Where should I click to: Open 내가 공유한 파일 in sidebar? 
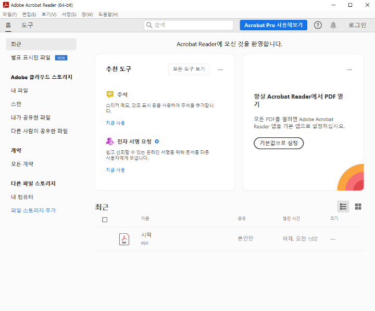pyautogui.click(x=31, y=117)
